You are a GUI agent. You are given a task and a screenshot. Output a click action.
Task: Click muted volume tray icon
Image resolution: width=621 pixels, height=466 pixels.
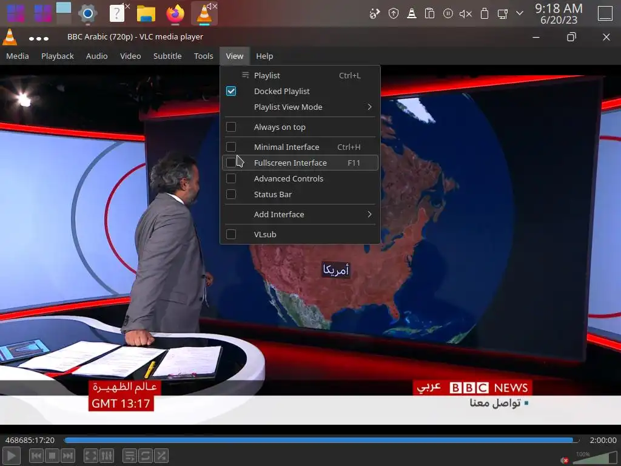click(x=466, y=15)
